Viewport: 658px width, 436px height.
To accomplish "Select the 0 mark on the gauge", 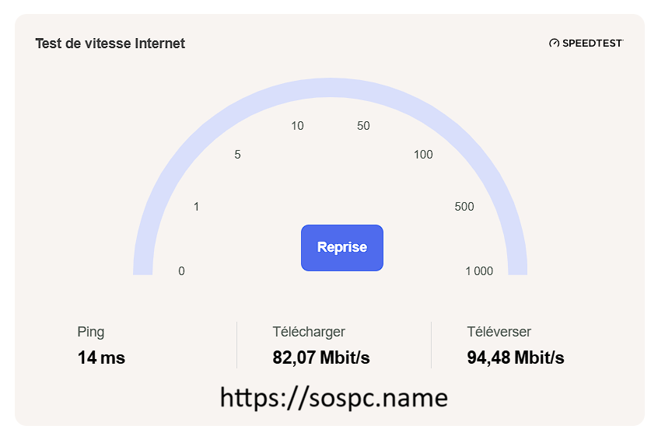I will [x=181, y=271].
